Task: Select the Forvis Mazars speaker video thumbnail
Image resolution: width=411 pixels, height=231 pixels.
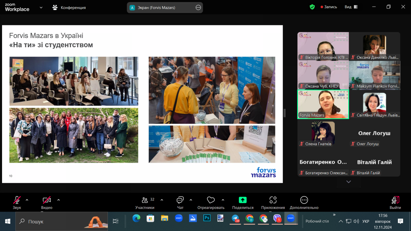Action: pyautogui.click(x=323, y=104)
